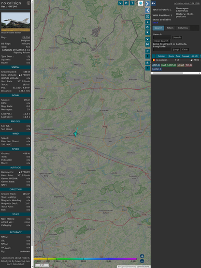Toggle the K button

pyautogui.click(x=147, y=32)
